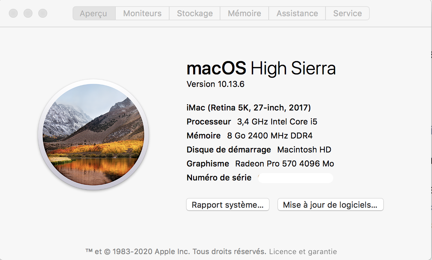This screenshot has width=432, height=260.
Task: Click the Macintosh HD startup disk name
Action: [304, 150]
